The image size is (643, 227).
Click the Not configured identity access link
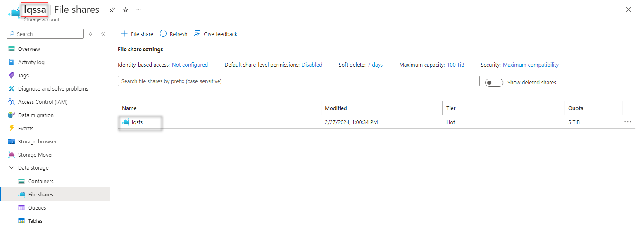tap(190, 65)
